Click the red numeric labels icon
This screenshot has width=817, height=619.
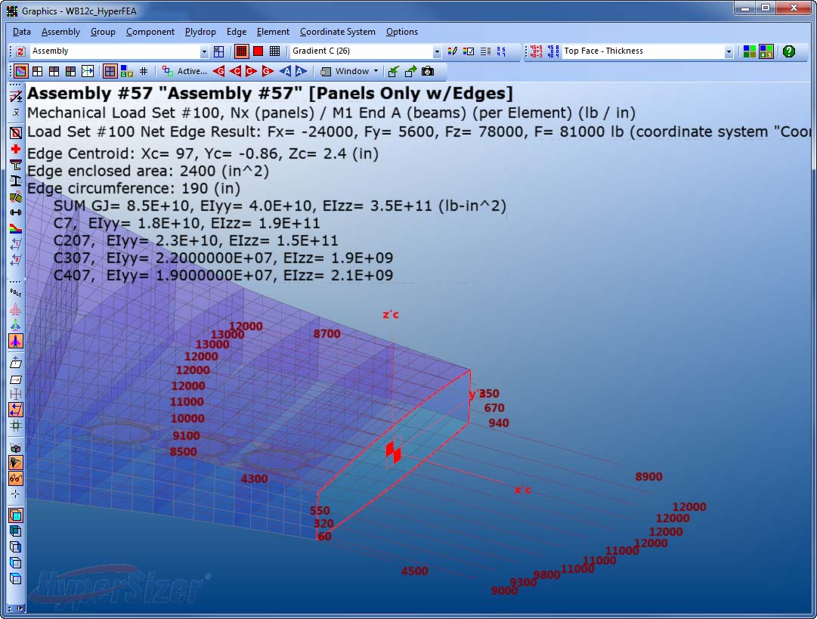pyautogui.click(x=536, y=51)
